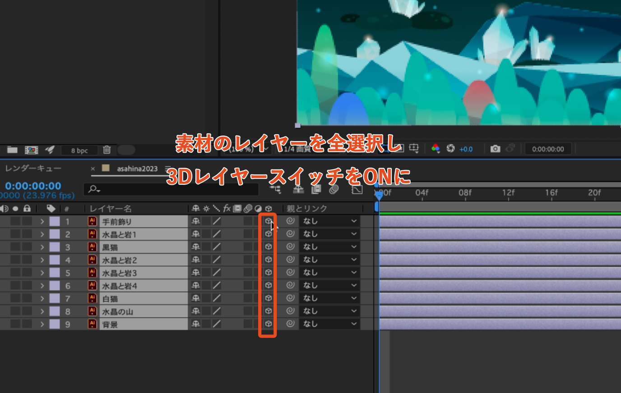The image size is (621, 393).
Task: Click the audio column header icon
Action: 5,209
